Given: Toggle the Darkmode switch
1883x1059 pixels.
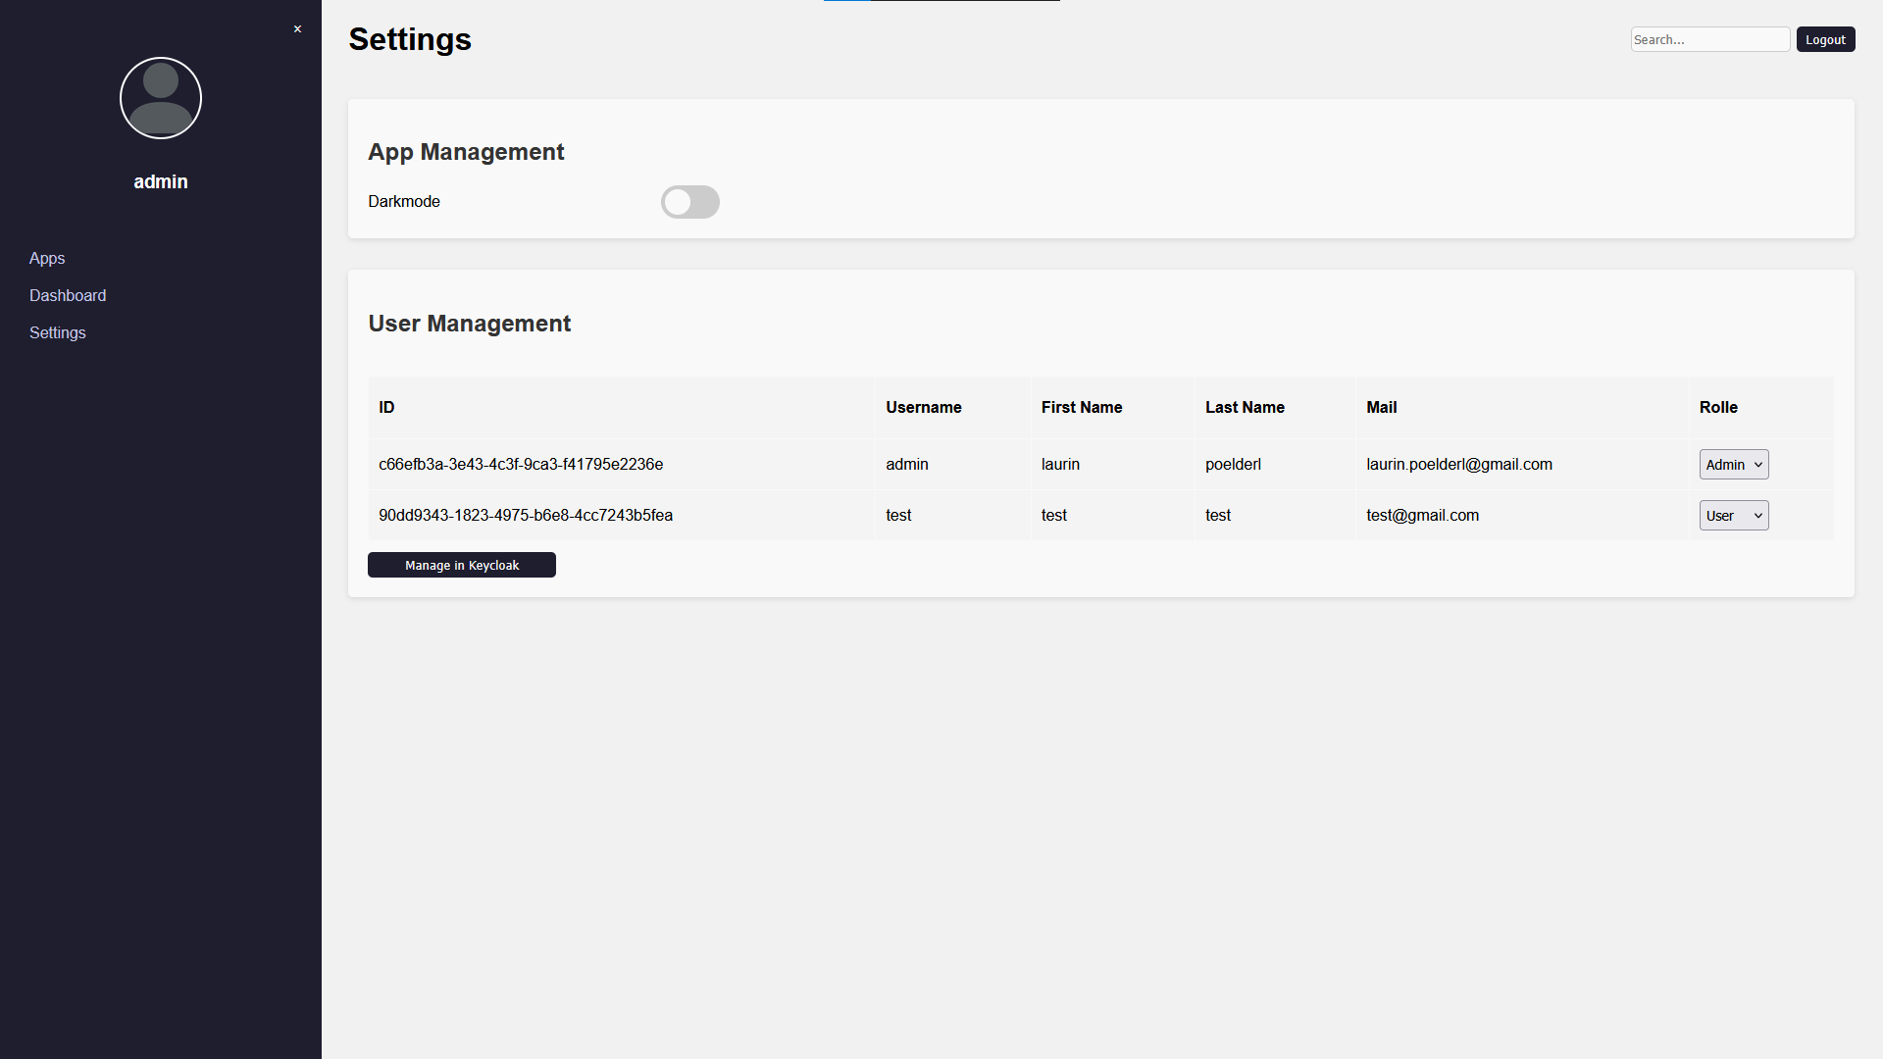Looking at the screenshot, I should coord(689,202).
